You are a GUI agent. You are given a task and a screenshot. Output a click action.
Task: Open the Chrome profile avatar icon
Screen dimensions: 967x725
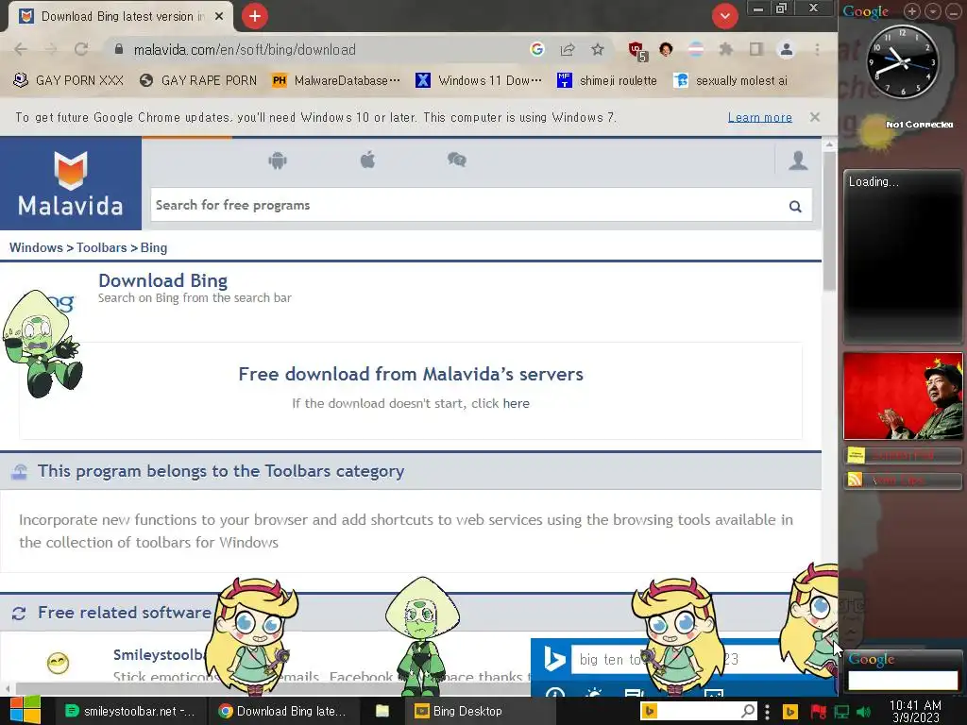[787, 49]
